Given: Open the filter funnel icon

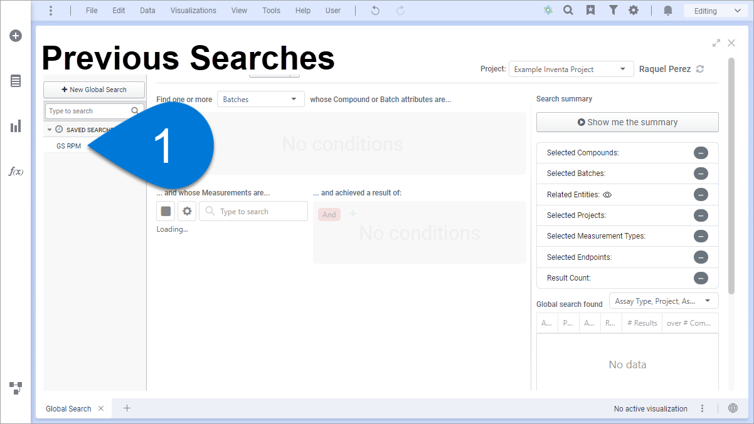Looking at the screenshot, I should 613,10.
